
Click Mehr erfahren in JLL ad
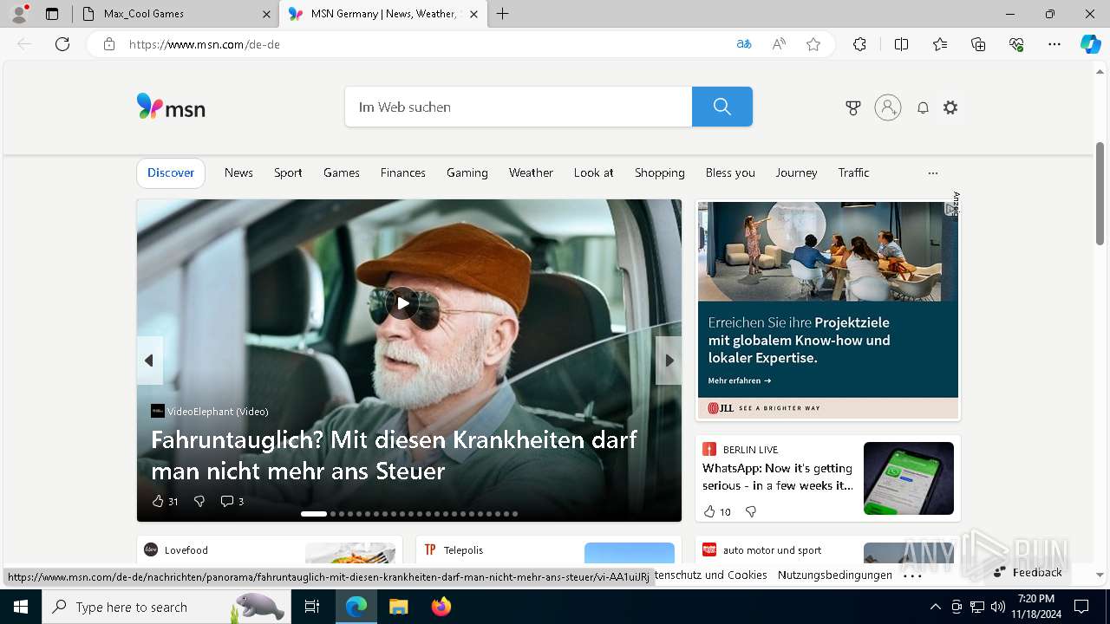pyautogui.click(x=739, y=380)
